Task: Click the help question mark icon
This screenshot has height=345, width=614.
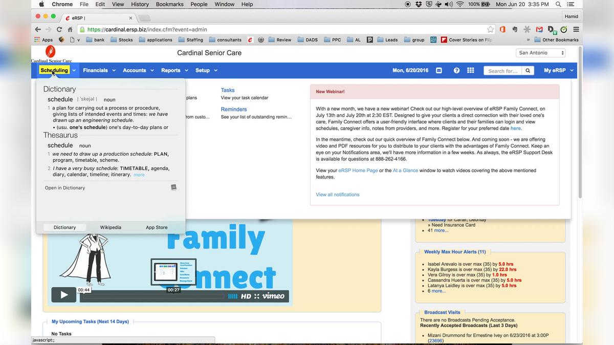Action: 456,70
